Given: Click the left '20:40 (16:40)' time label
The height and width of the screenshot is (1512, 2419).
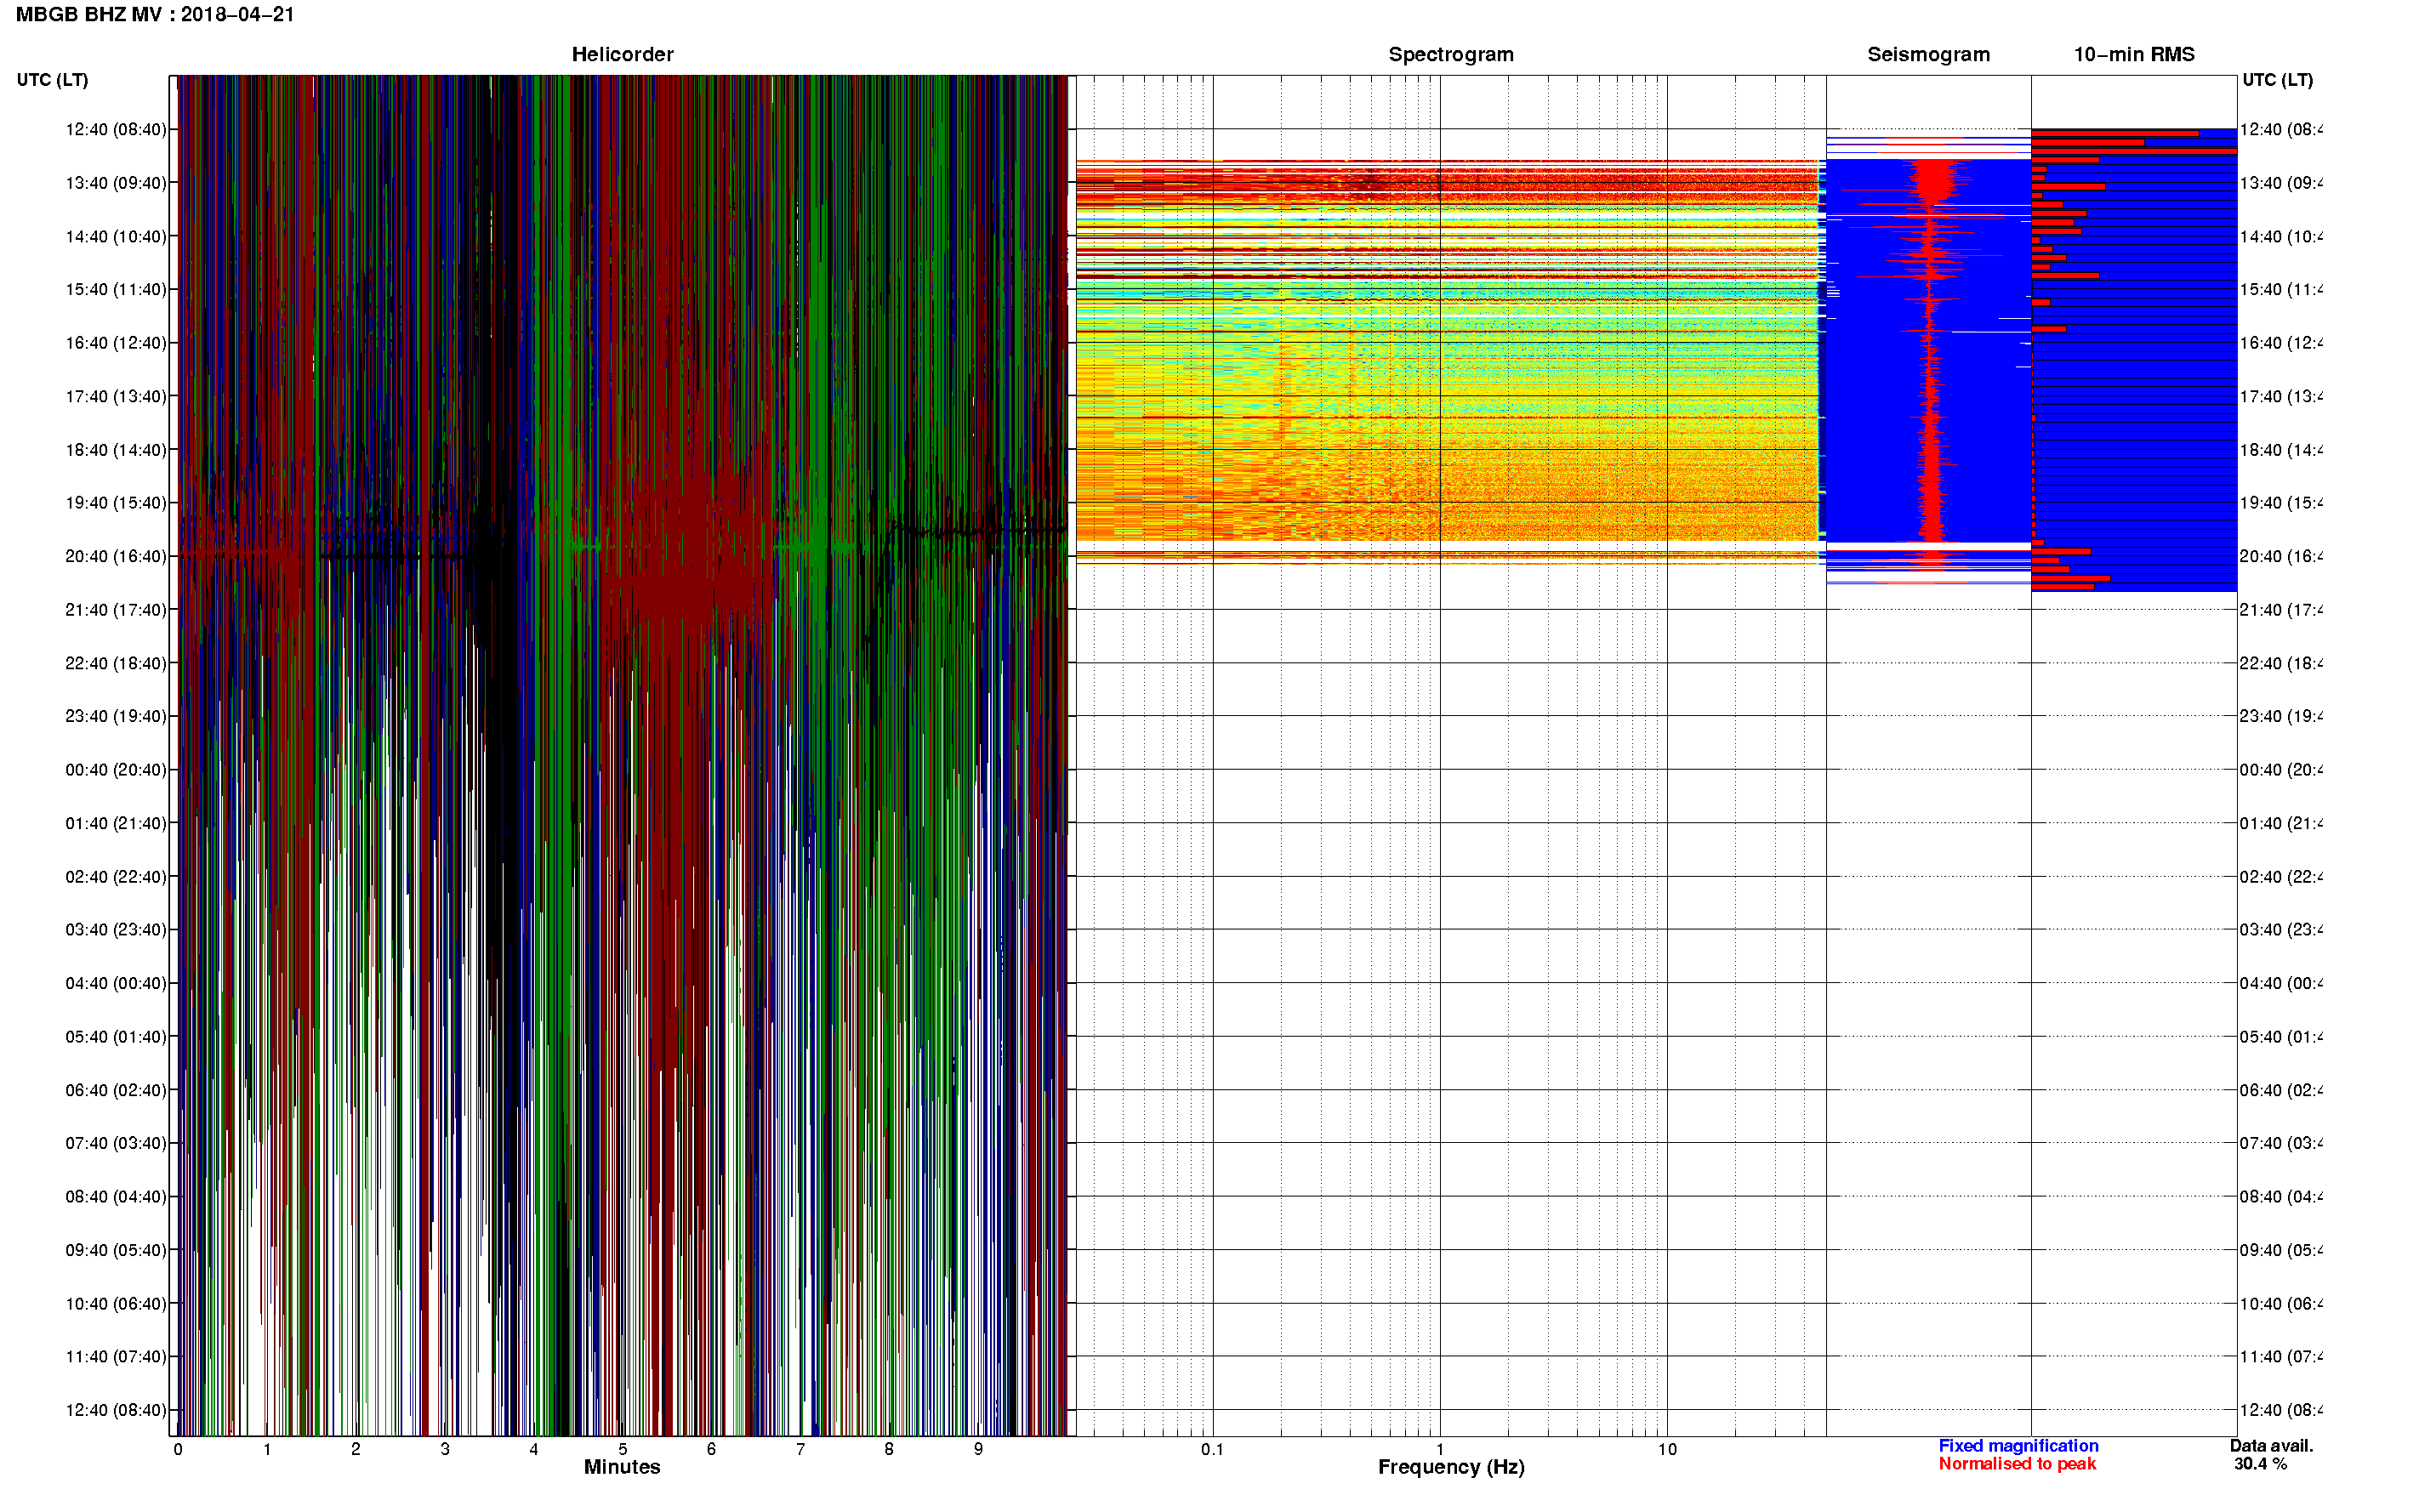Looking at the screenshot, I should point(116,557).
